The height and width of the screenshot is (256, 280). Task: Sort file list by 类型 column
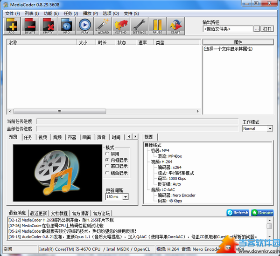176,42
